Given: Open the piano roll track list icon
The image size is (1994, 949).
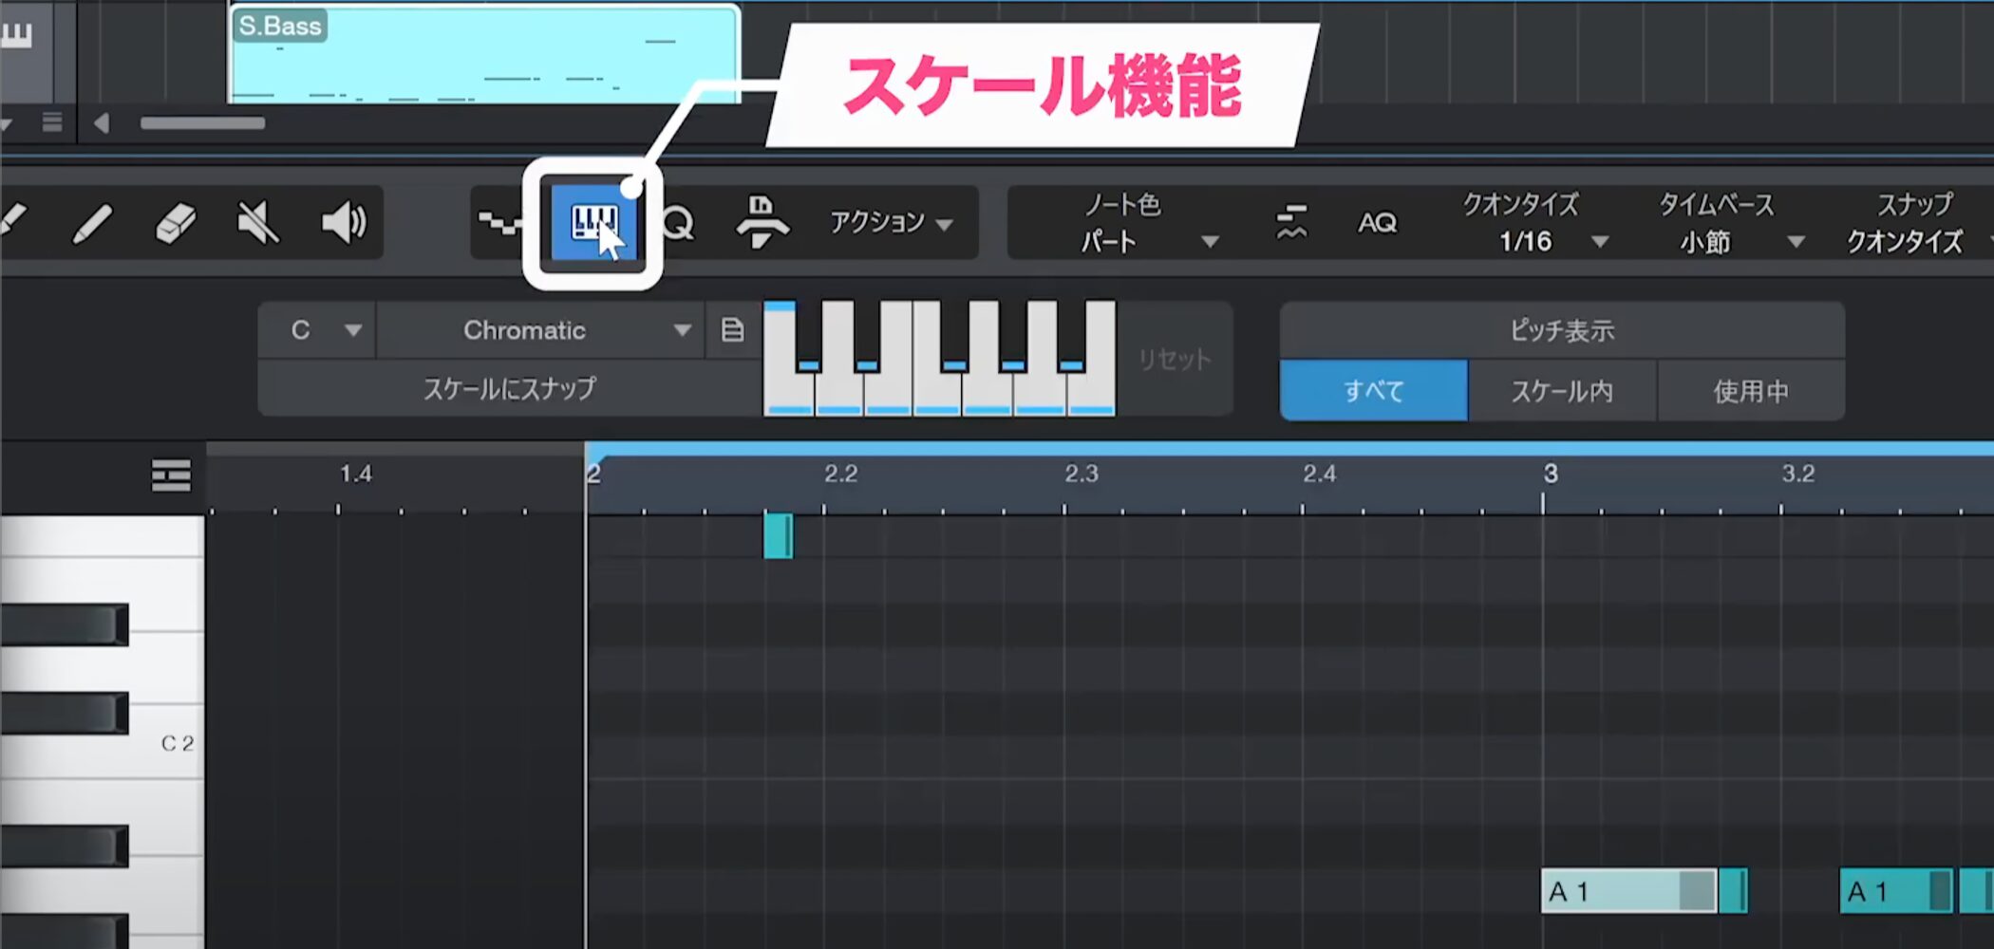Looking at the screenshot, I should point(171,475).
